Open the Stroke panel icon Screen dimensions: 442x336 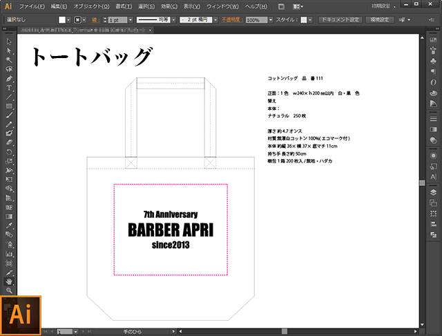(433, 119)
